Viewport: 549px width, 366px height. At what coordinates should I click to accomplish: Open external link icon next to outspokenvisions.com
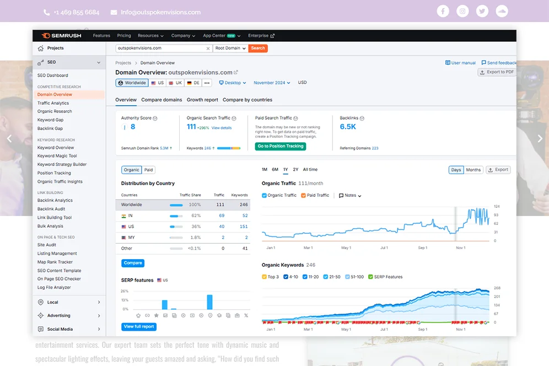[x=235, y=72]
